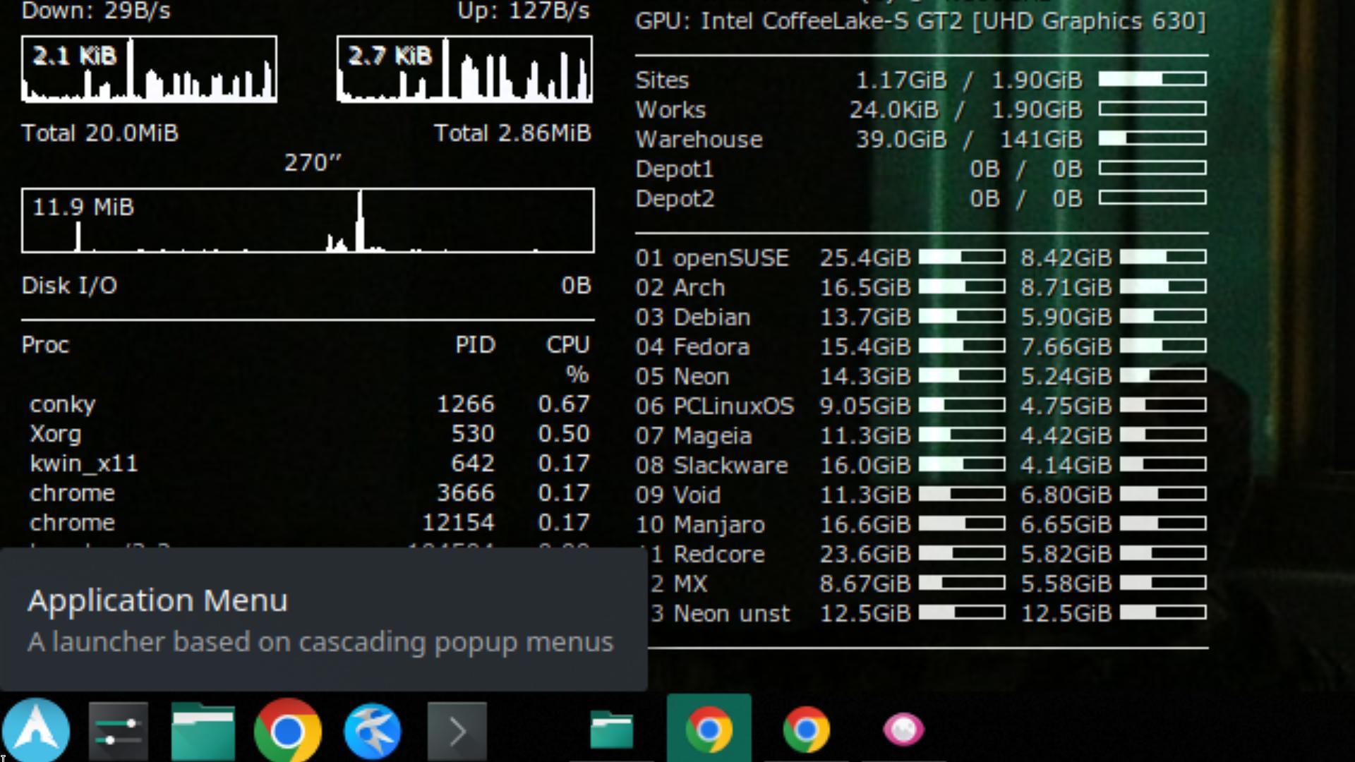Click the download speed graph showing 2.1 KiB
The height and width of the screenshot is (762, 1355).
click(149, 69)
